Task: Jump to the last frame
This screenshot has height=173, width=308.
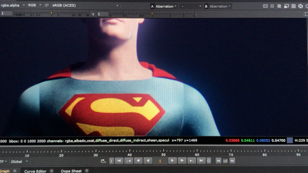Action: 201,161
